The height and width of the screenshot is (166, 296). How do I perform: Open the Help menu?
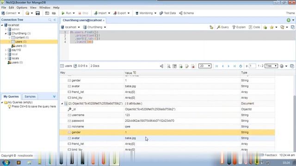(56, 7)
